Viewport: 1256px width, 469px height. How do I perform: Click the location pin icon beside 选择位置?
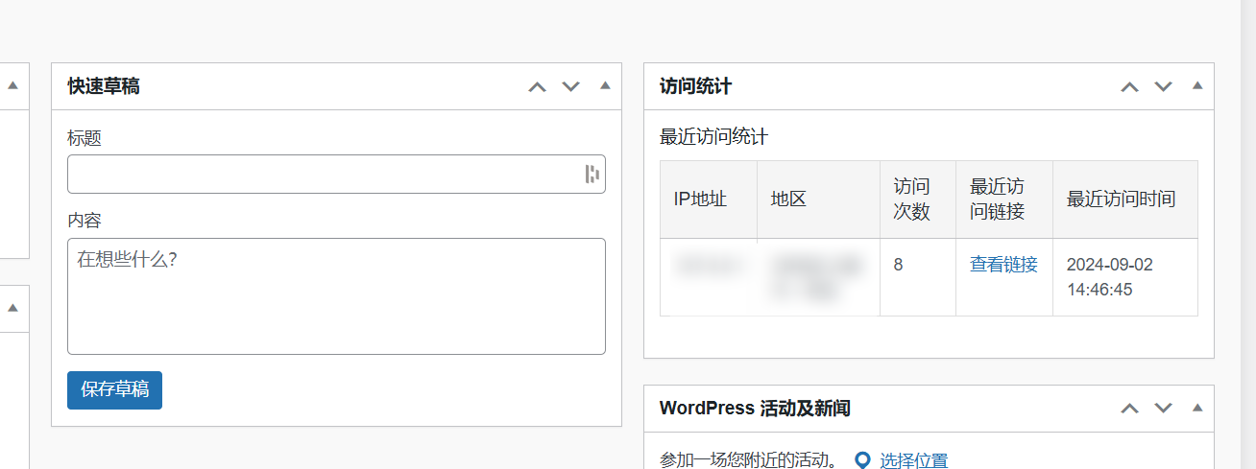point(862,460)
